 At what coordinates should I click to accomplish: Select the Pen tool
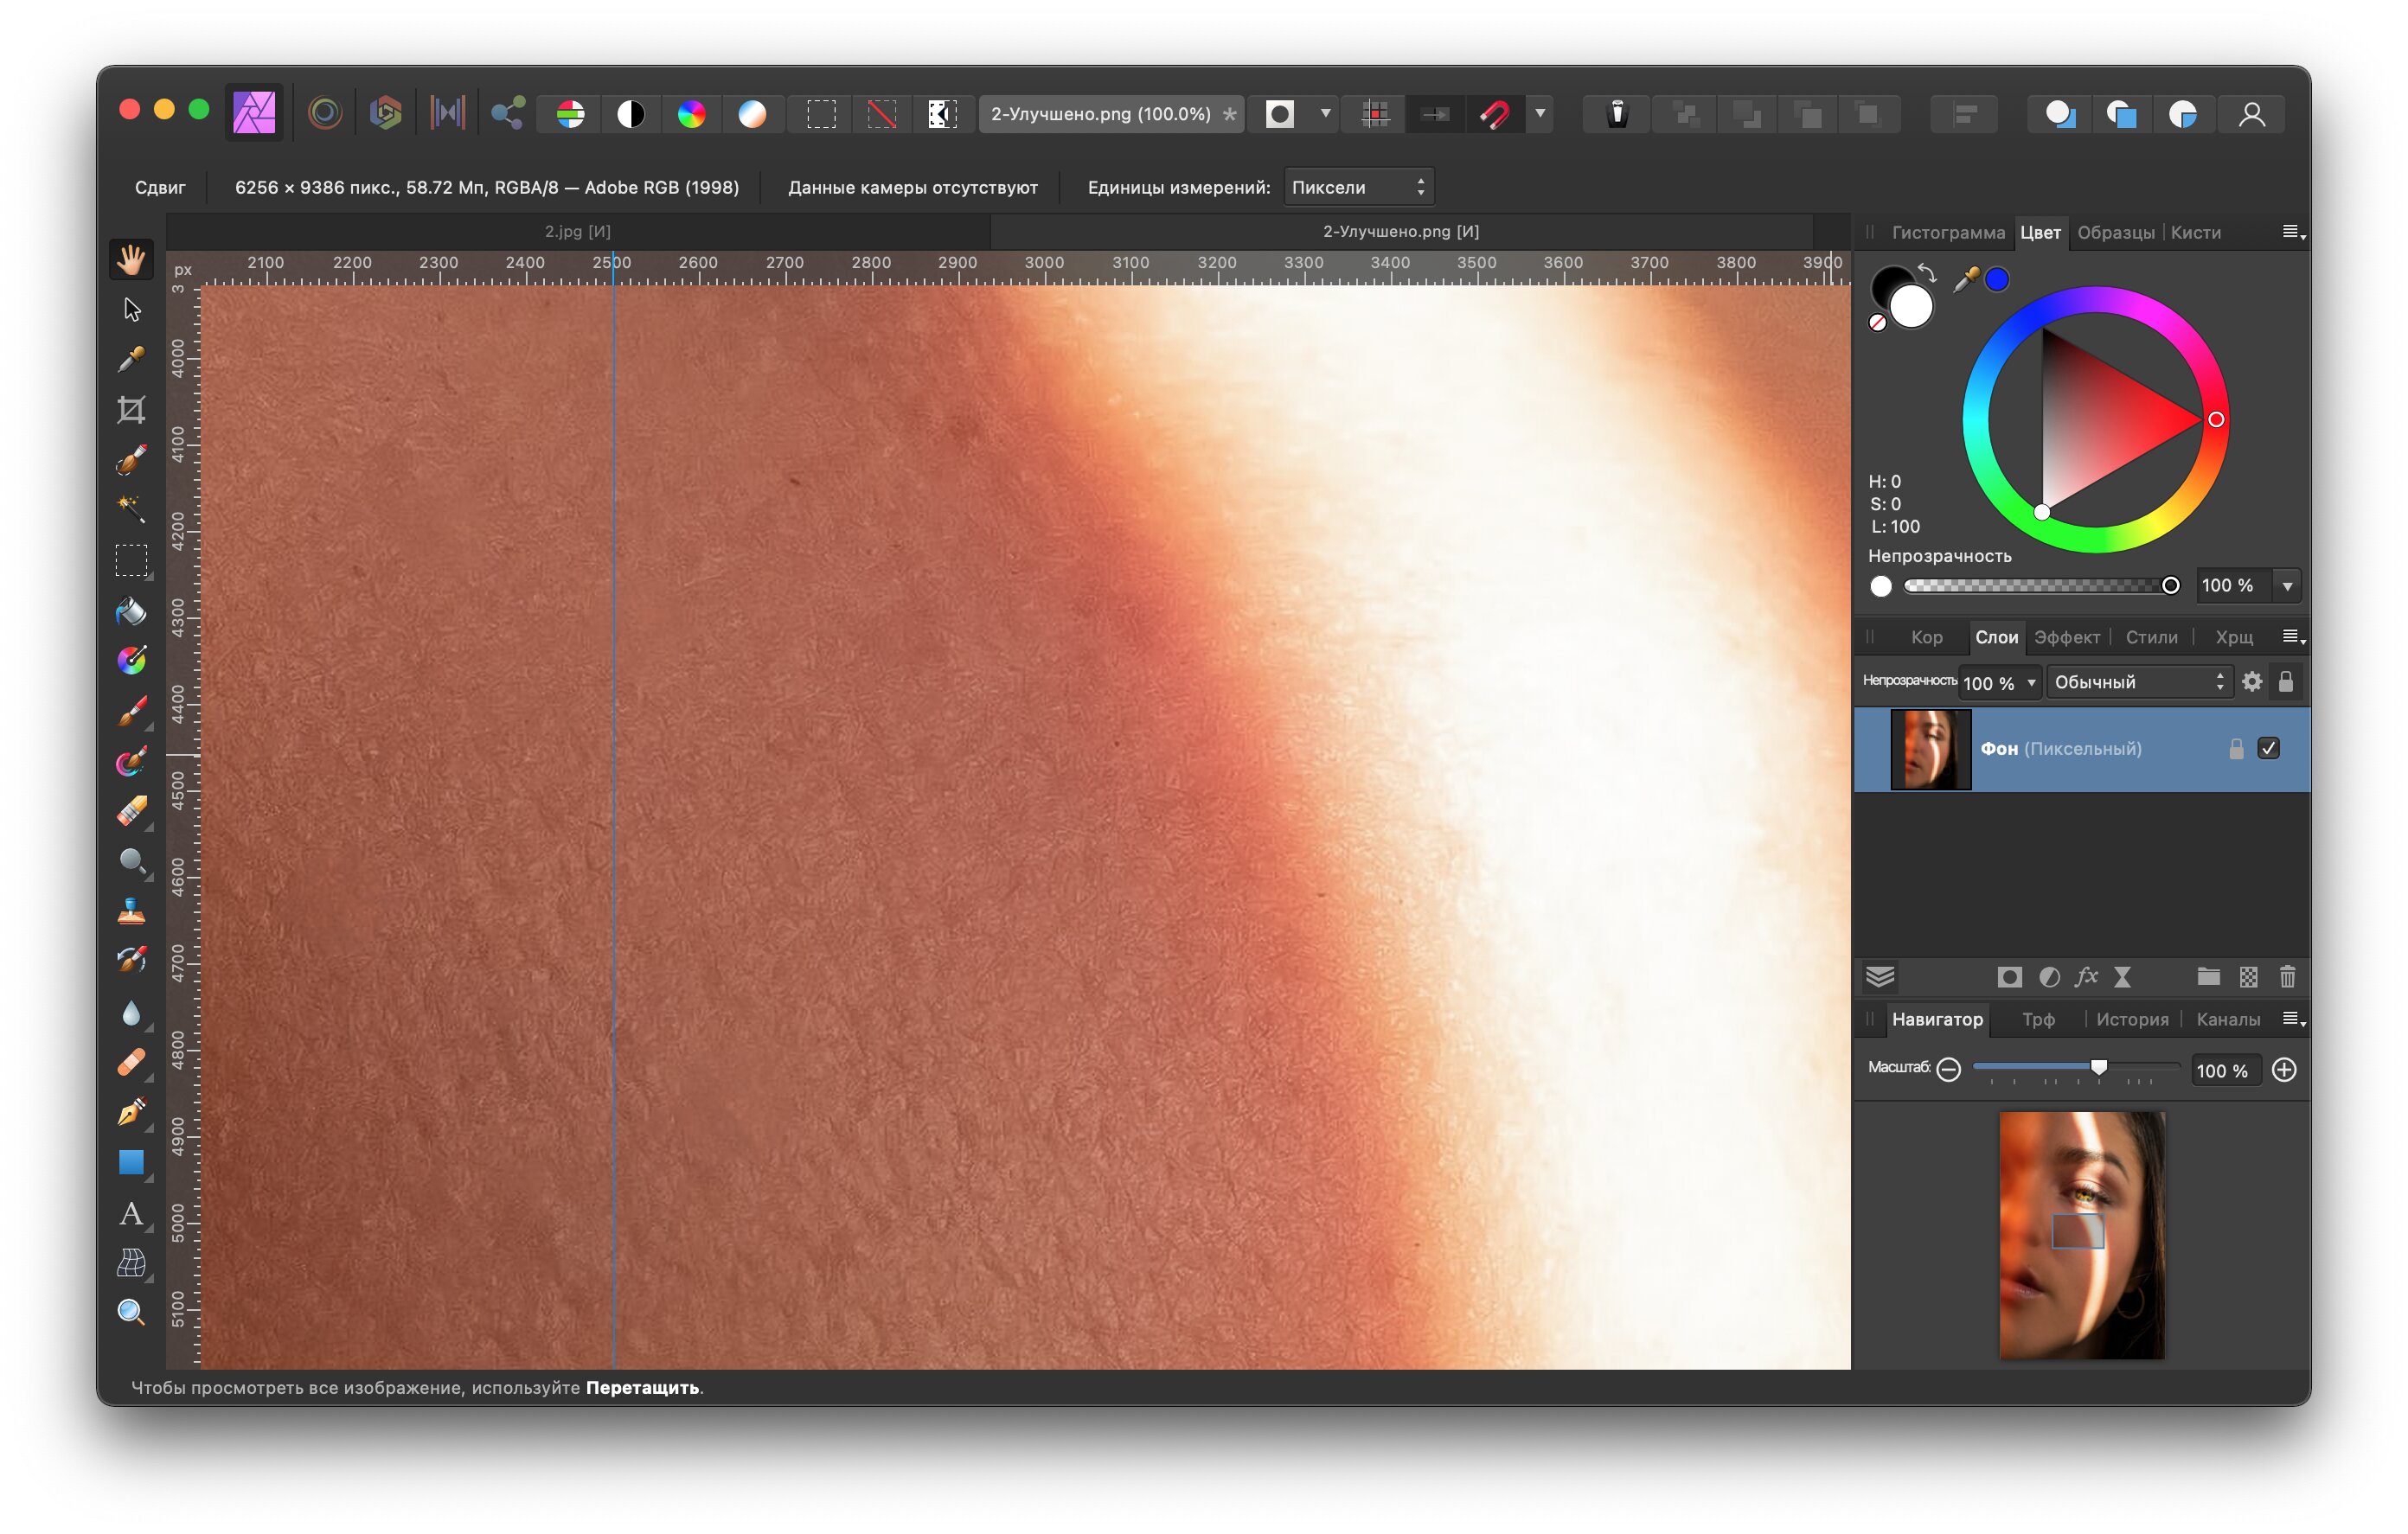point(131,1112)
